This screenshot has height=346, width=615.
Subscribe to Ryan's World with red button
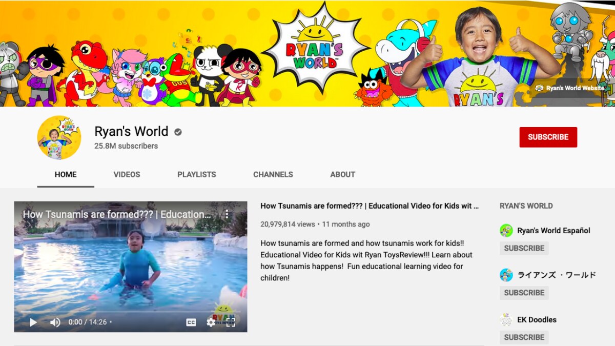548,137
